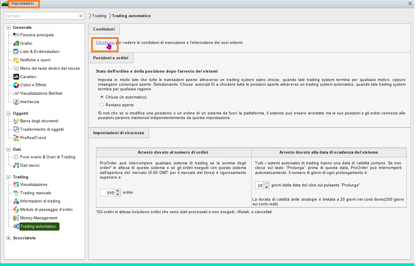Click the Trading Visualizzazione icon

click(x=16, y=185)
